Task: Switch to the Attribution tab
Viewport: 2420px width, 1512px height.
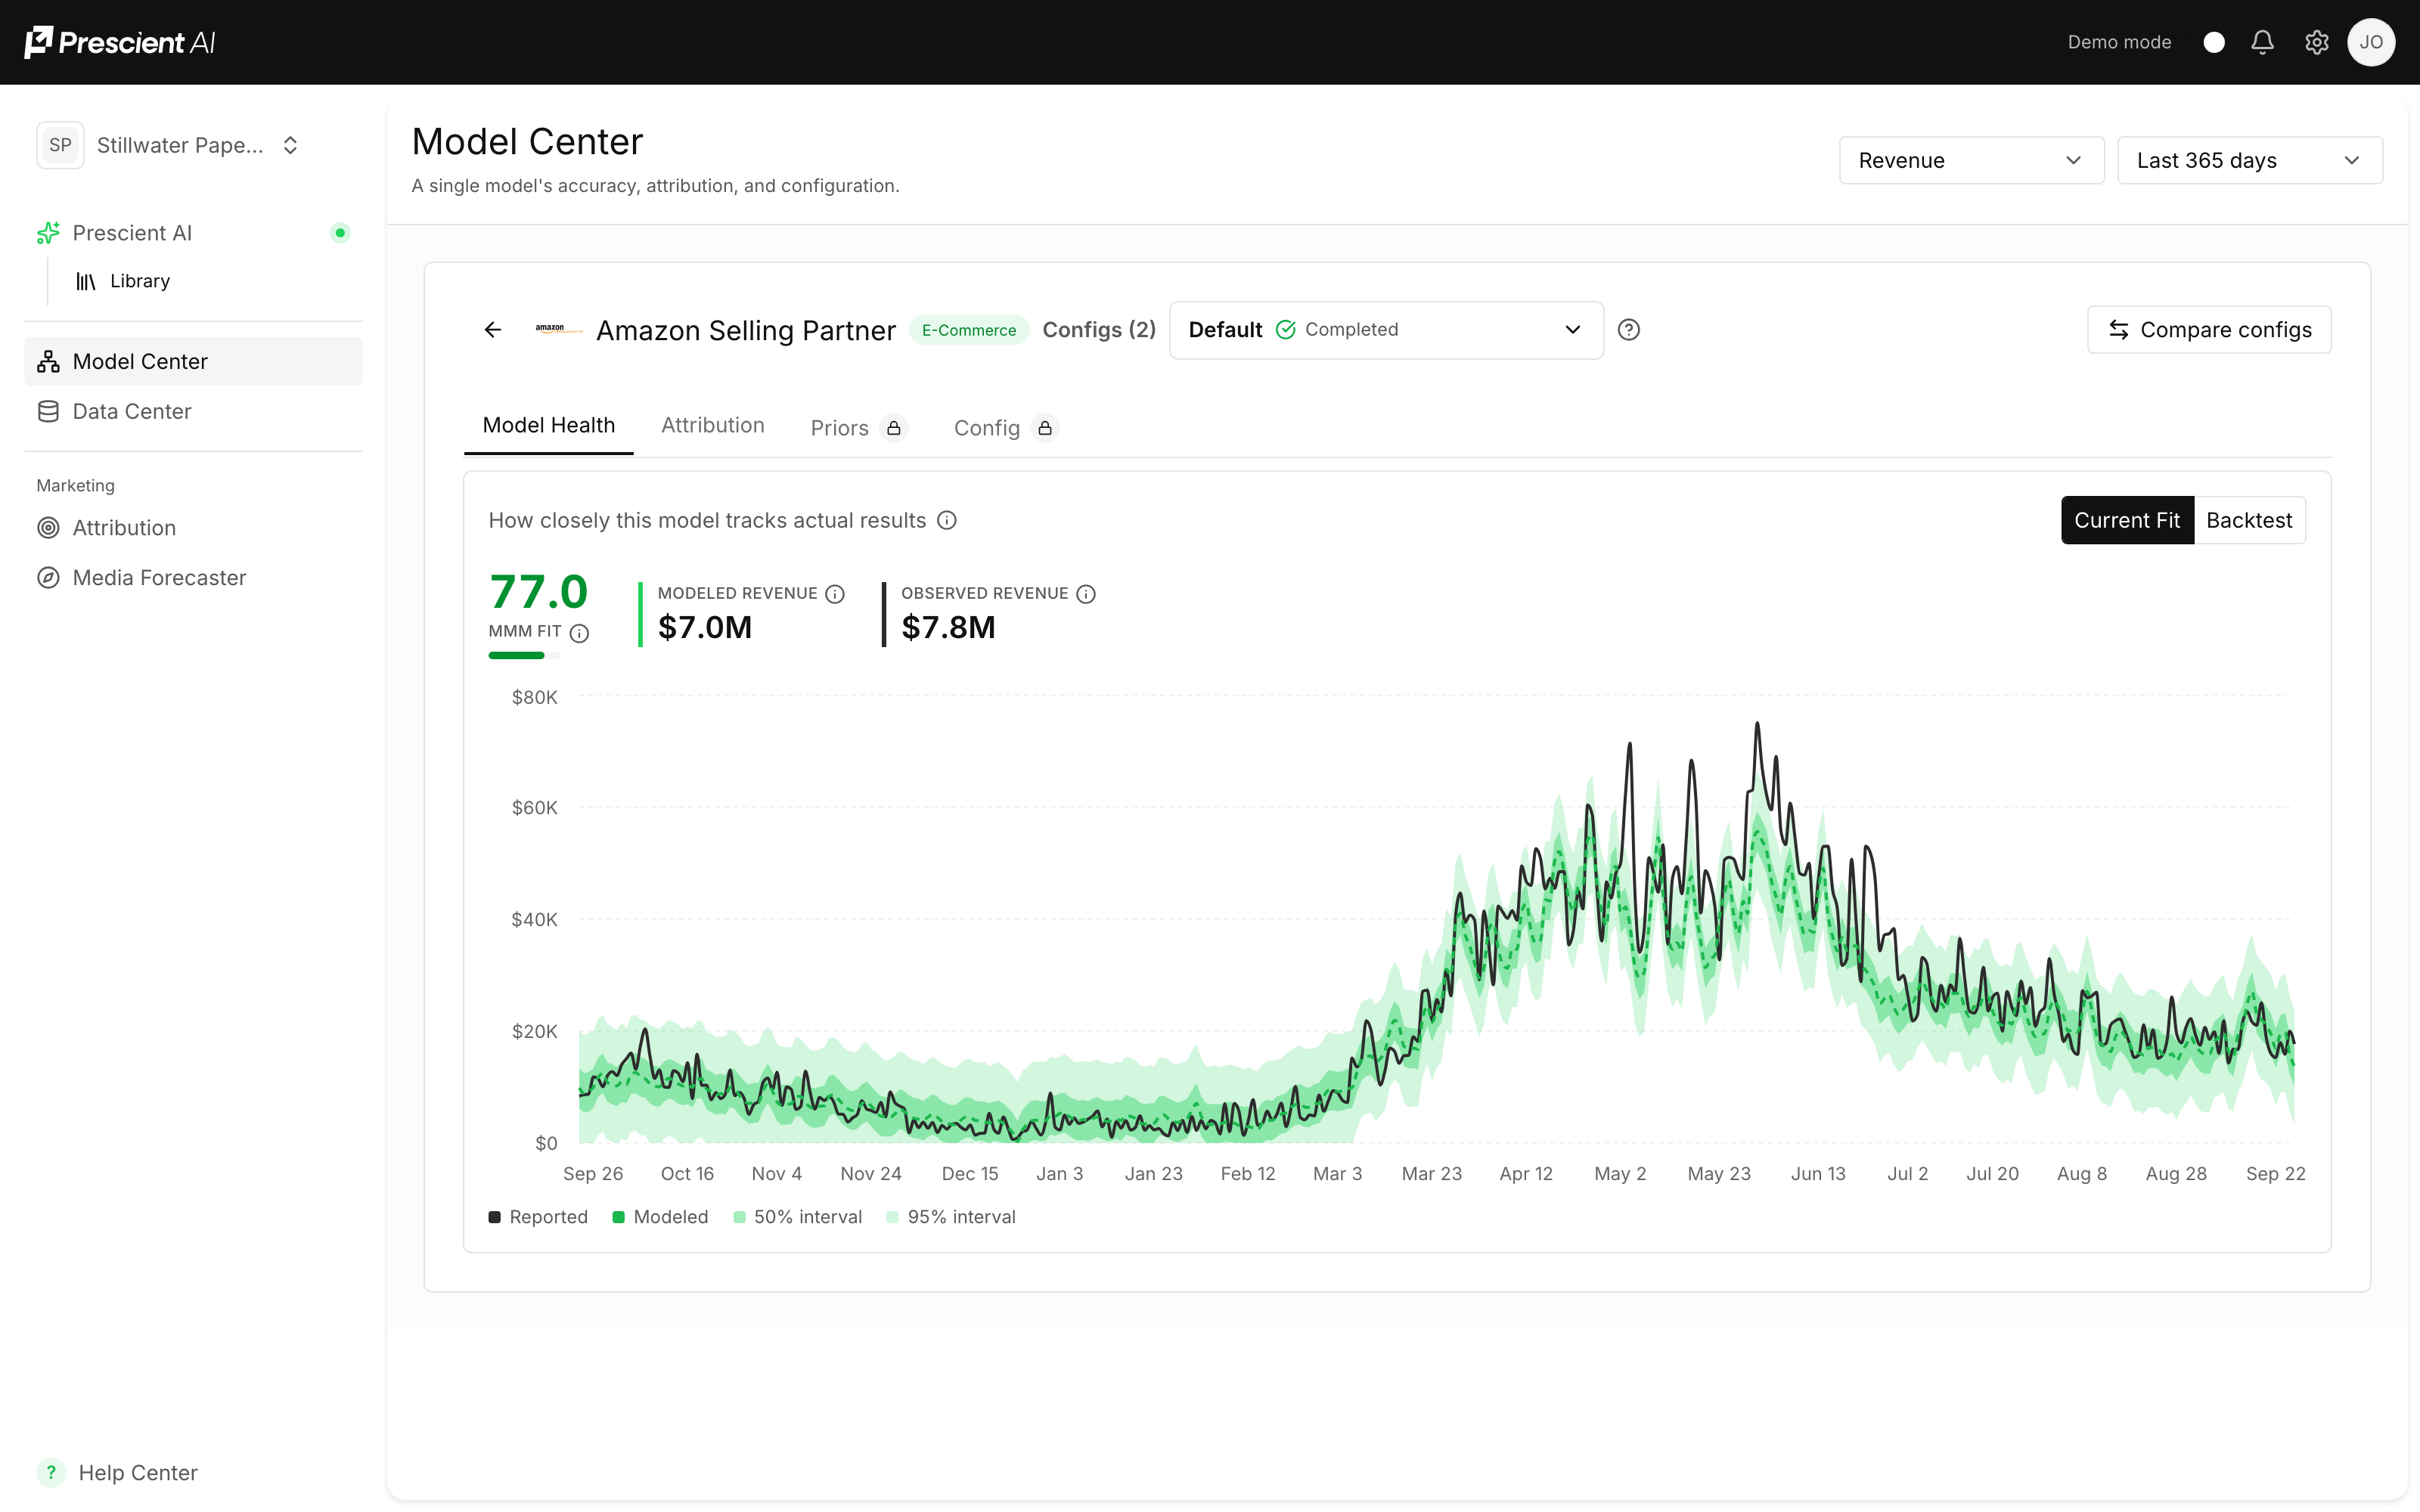Action: coord(713,426)
